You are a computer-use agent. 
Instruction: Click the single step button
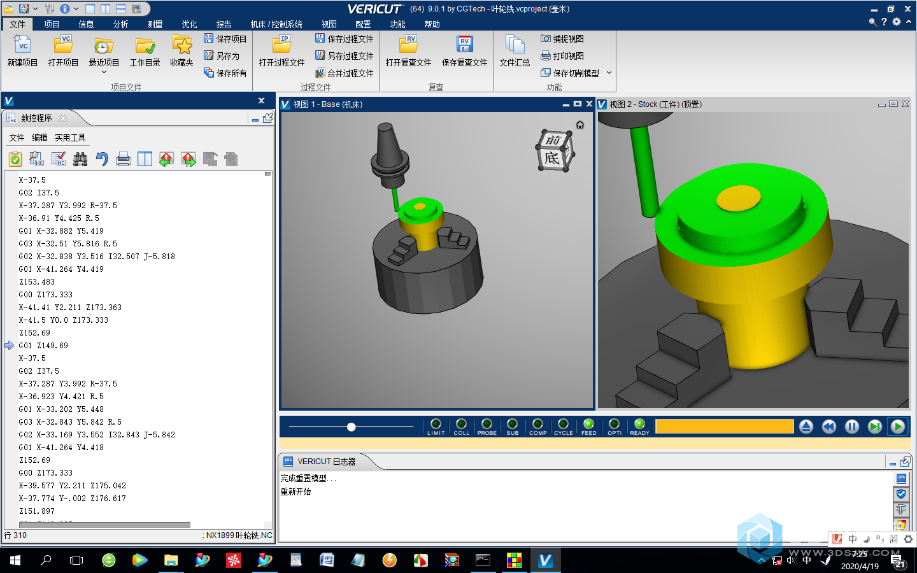875,427
